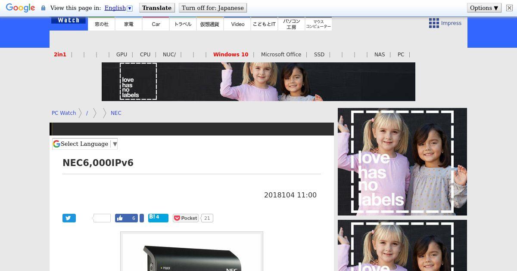Open the 家電 tab
This screenshot has width=517, height=271.
(129, 24)
